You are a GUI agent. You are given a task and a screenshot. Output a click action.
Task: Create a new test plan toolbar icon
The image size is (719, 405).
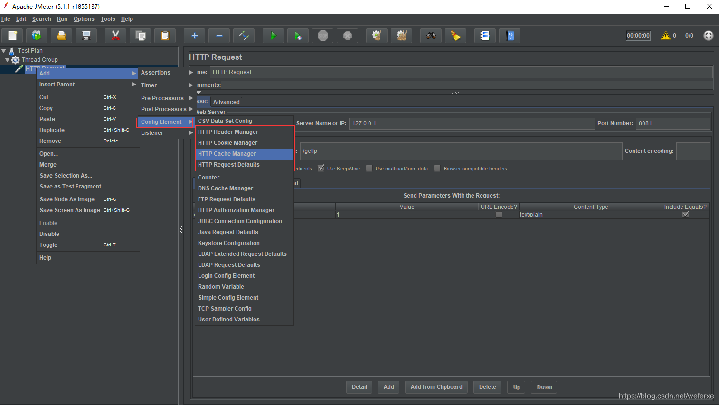pyautogui.click(x=12, y=36)
